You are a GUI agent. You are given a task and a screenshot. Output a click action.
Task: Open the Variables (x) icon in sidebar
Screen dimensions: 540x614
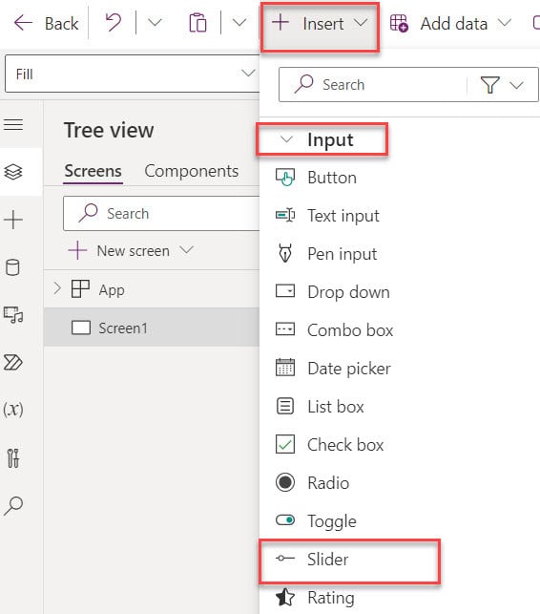coord(13,410)
